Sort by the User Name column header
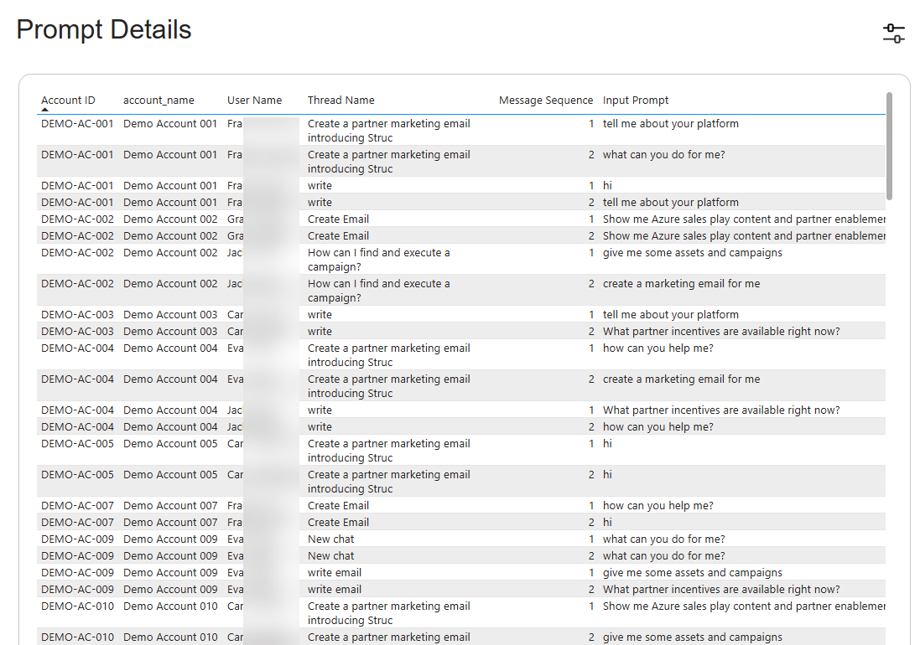The height and width of the screenshot is (645, 920). click(254, 101)
